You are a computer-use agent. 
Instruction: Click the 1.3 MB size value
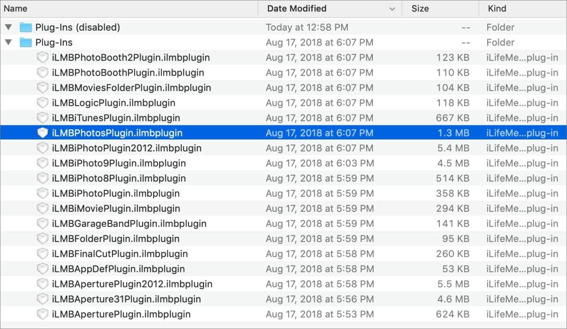(x=454, y=133)
